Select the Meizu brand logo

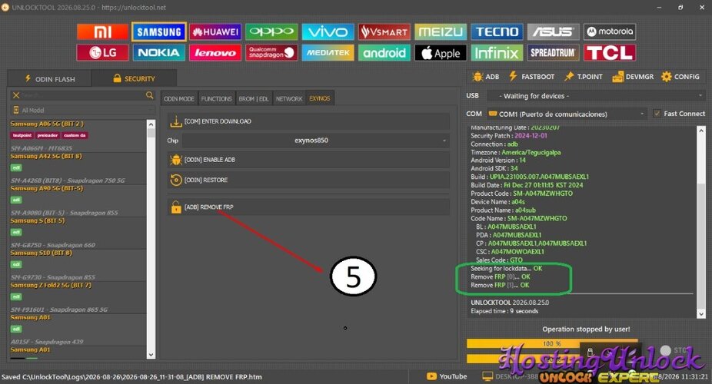pyautogui.click(x=441, y=31)
